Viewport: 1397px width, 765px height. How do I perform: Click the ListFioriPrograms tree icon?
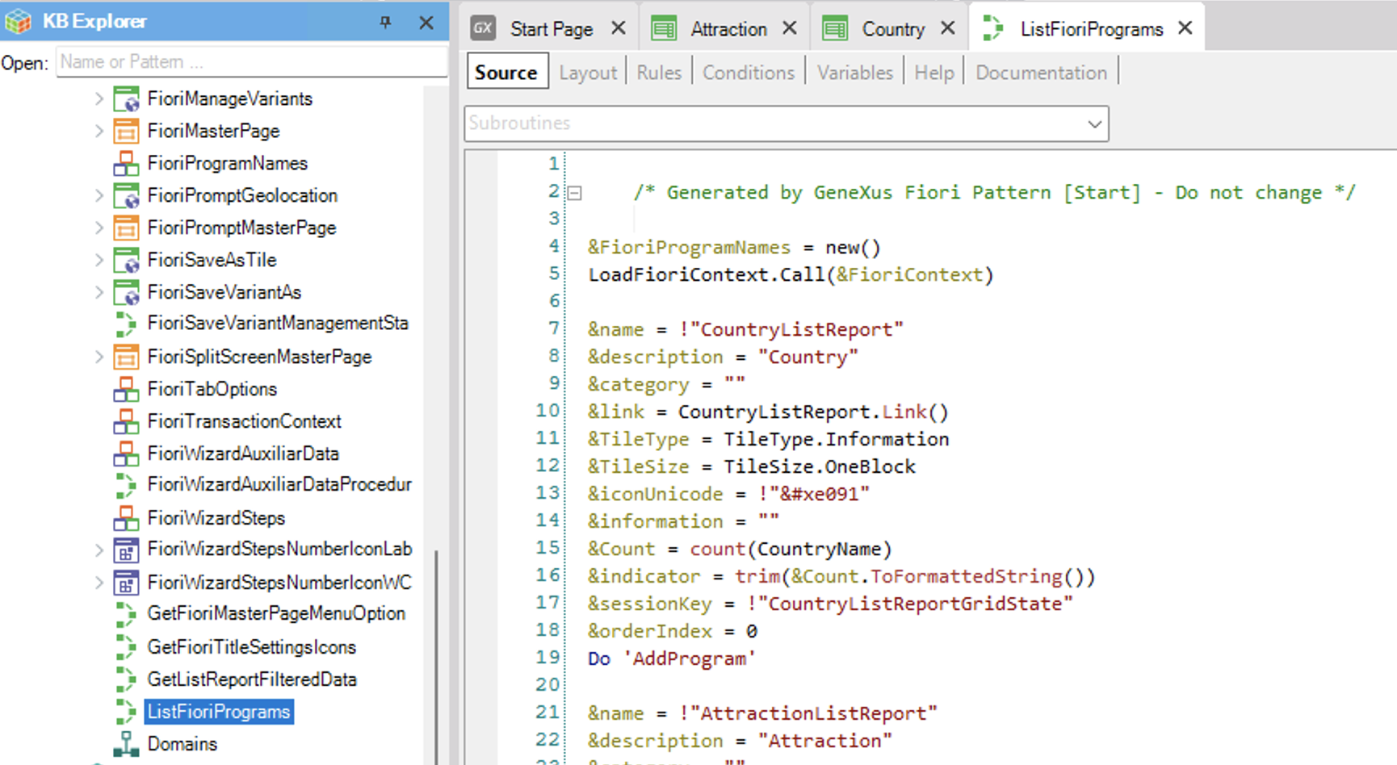click(x=126, y=712)
